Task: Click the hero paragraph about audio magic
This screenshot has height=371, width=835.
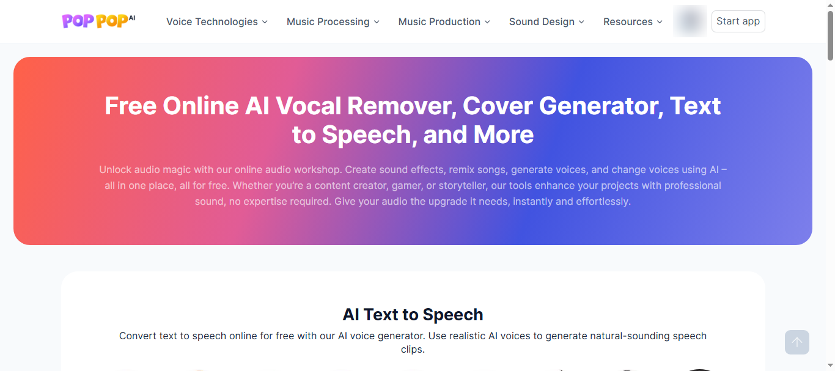Action: point(413,185)
